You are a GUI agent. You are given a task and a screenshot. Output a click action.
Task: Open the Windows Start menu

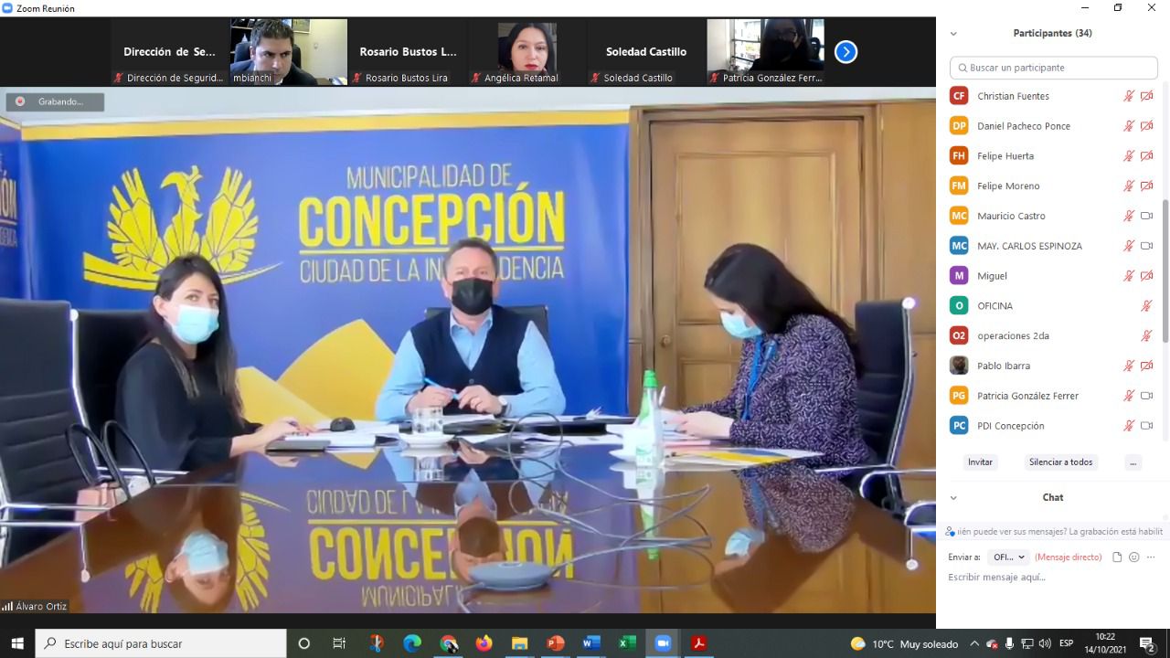click(17, 643)
